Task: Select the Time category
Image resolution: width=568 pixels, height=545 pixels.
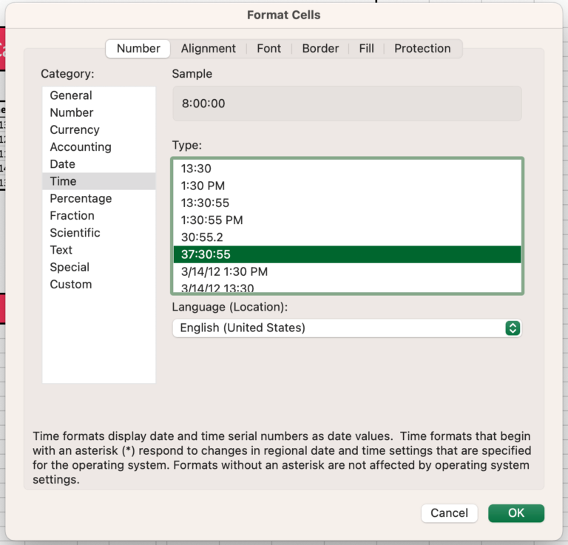Action: [x=99, y=181]
